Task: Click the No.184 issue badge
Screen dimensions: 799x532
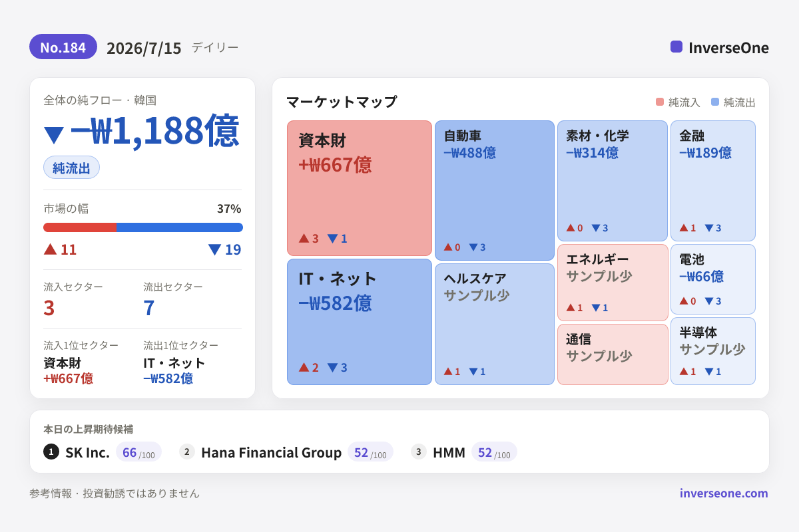Action: click(63, 47)
